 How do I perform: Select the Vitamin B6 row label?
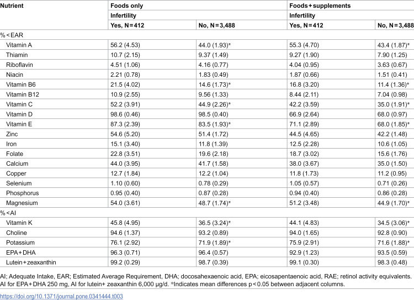(x=21, y=85)
